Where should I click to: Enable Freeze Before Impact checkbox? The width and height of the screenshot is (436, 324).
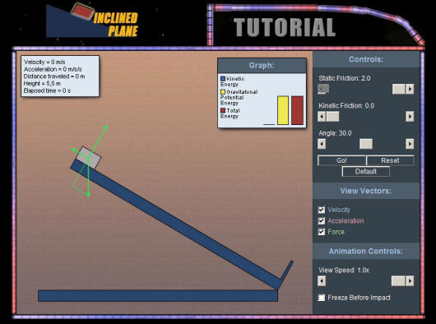click(322, 298)
